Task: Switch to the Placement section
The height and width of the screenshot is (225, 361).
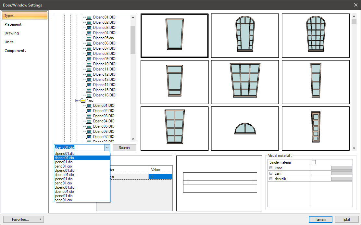Action: (13, 24)
